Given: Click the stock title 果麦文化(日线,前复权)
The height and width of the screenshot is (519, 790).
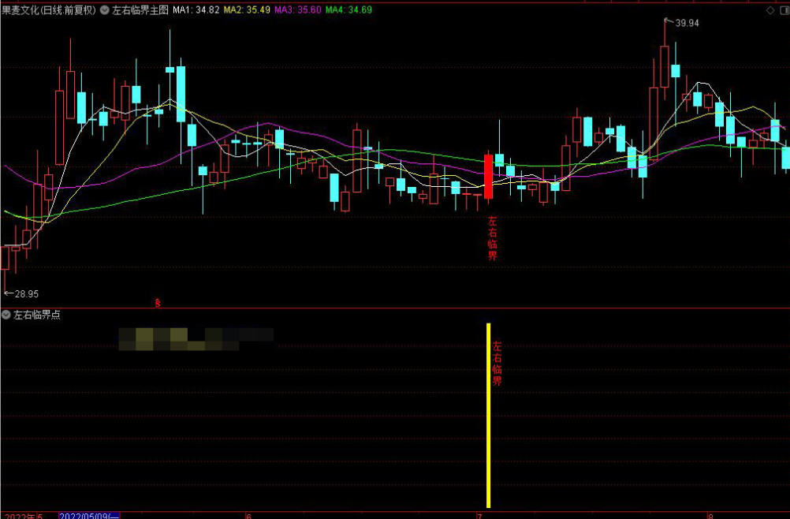Looking at the screenshot, I should tap(49, 10).
